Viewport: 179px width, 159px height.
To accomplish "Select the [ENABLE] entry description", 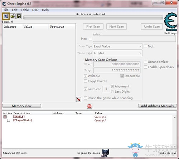I will point(19,117).
